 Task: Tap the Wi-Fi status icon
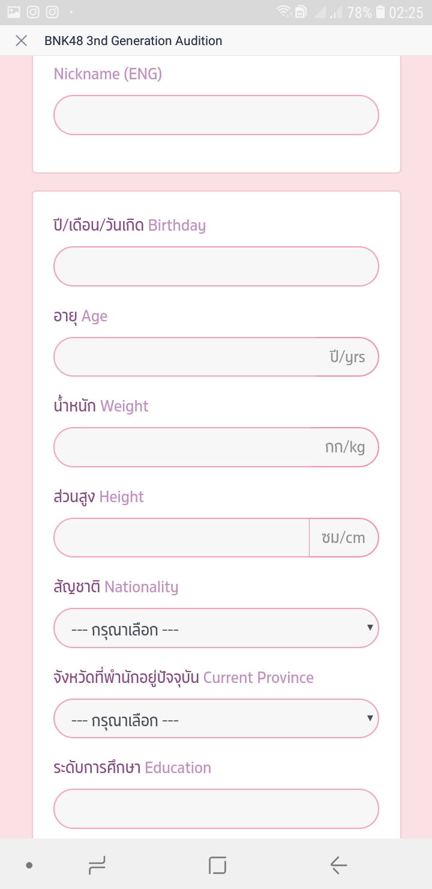coord(283,12)
